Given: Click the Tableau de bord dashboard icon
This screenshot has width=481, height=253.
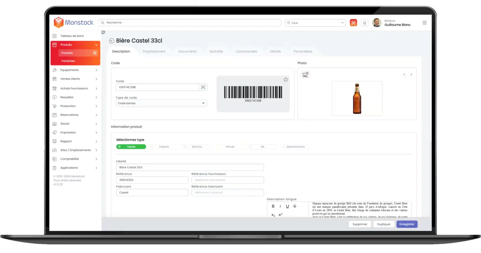Looking at the screenshot, I should point(54,36).
